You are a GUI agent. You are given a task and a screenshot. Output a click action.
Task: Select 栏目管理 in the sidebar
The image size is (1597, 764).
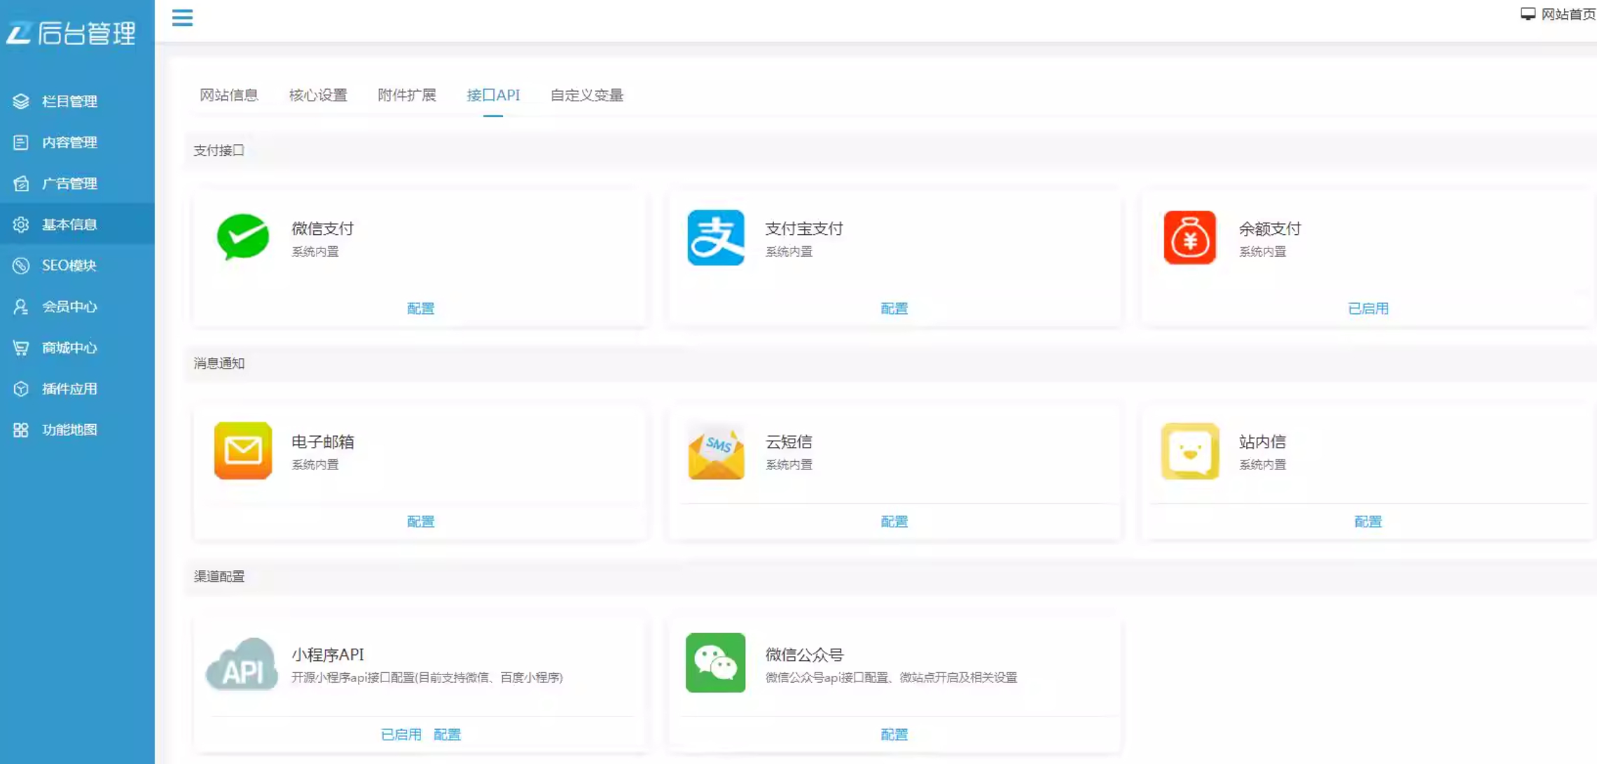[x=69, y=101]
